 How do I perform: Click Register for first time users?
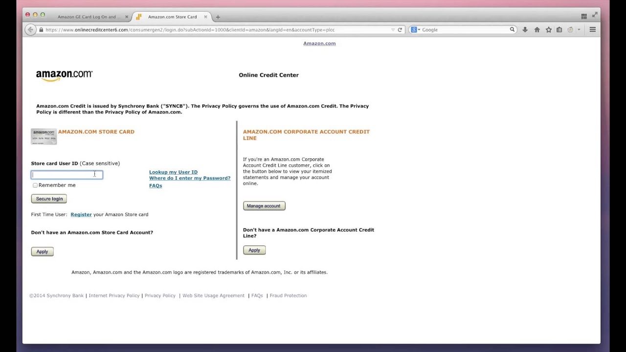point(81,215)
